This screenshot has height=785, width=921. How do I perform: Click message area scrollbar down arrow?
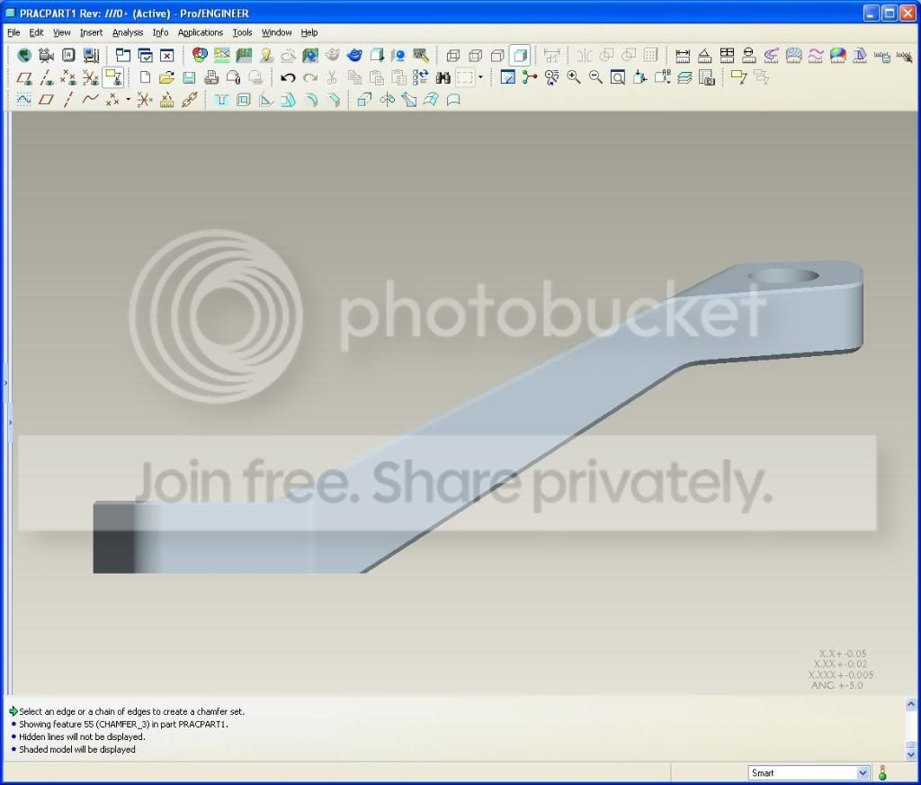point(910,754)
